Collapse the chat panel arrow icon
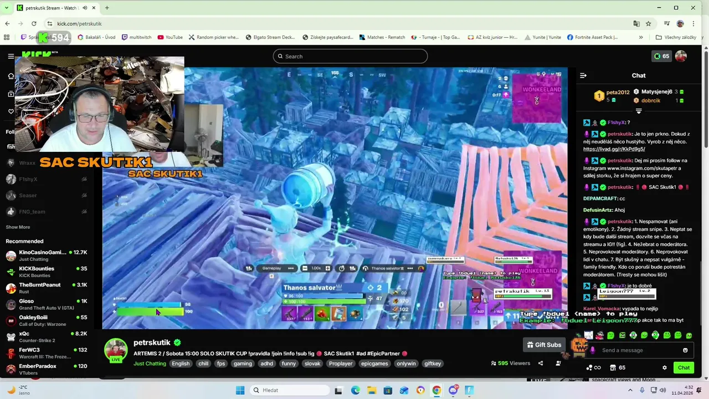 pyautogui.click(x=583, y=75)
